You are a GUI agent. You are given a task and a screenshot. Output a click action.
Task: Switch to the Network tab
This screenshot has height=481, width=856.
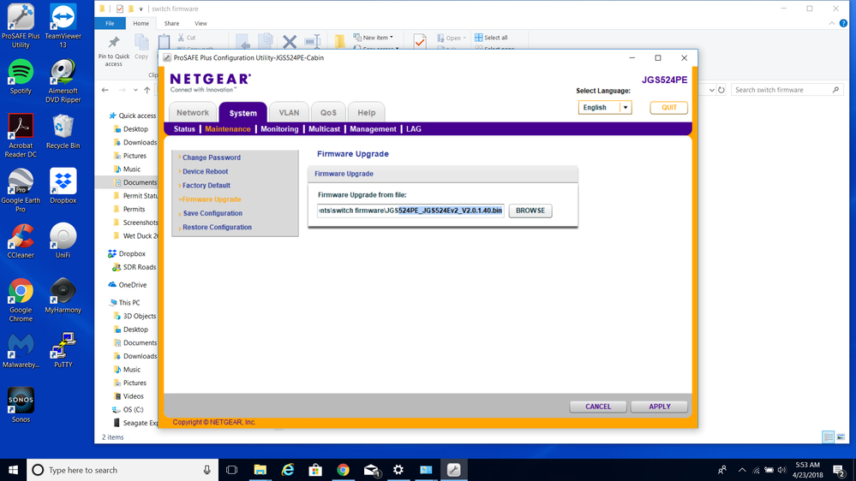(193, 112)
